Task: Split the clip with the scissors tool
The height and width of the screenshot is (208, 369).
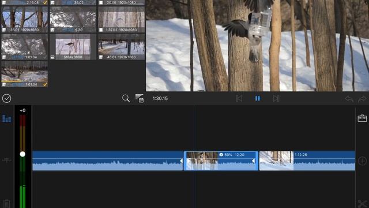Action: tap(363, 203)
